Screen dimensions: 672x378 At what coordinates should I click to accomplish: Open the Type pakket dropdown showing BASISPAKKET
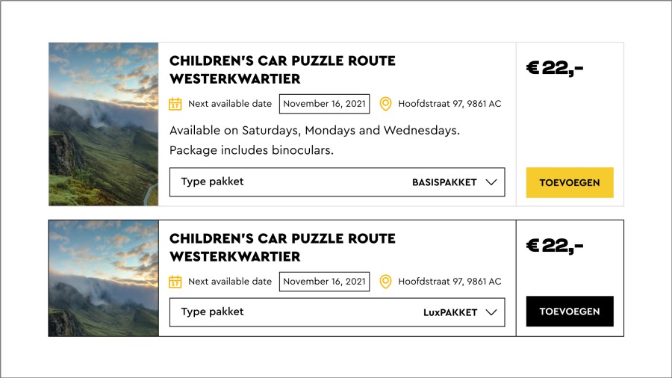337,182
